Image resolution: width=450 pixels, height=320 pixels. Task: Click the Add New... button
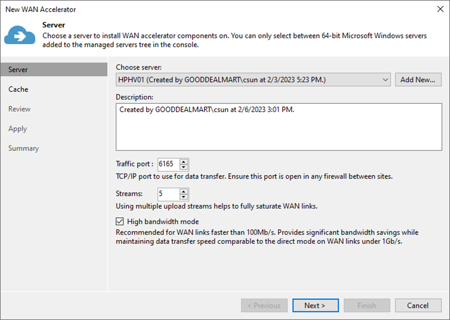418,80
